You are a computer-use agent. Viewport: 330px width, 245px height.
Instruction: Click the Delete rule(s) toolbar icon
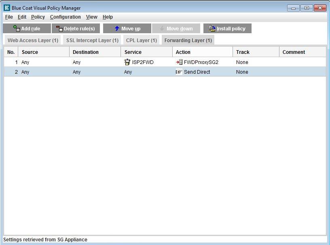click(x=59, y=28)
